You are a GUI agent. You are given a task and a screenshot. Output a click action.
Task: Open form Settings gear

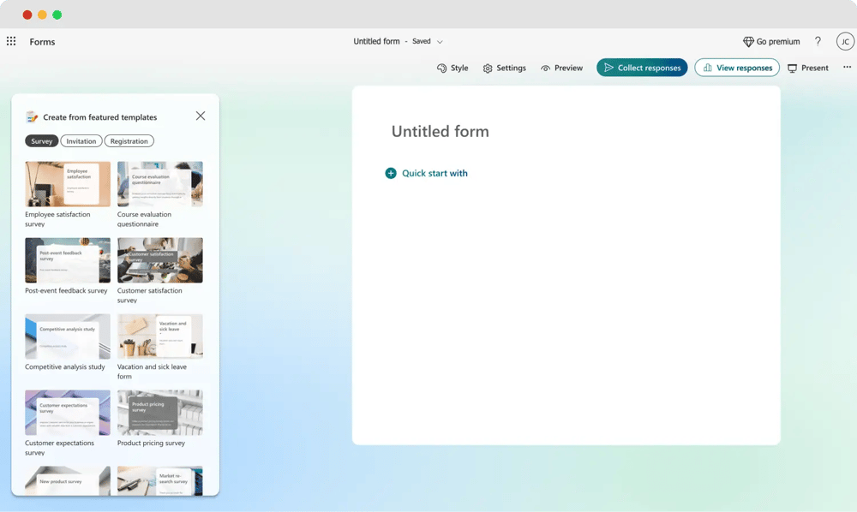click(x=488, y=68)
